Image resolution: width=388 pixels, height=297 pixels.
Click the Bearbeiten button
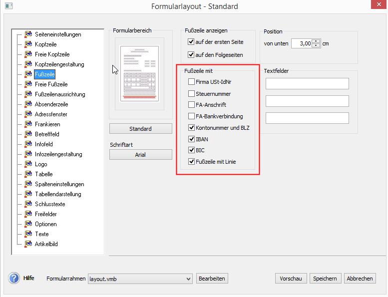212,279
